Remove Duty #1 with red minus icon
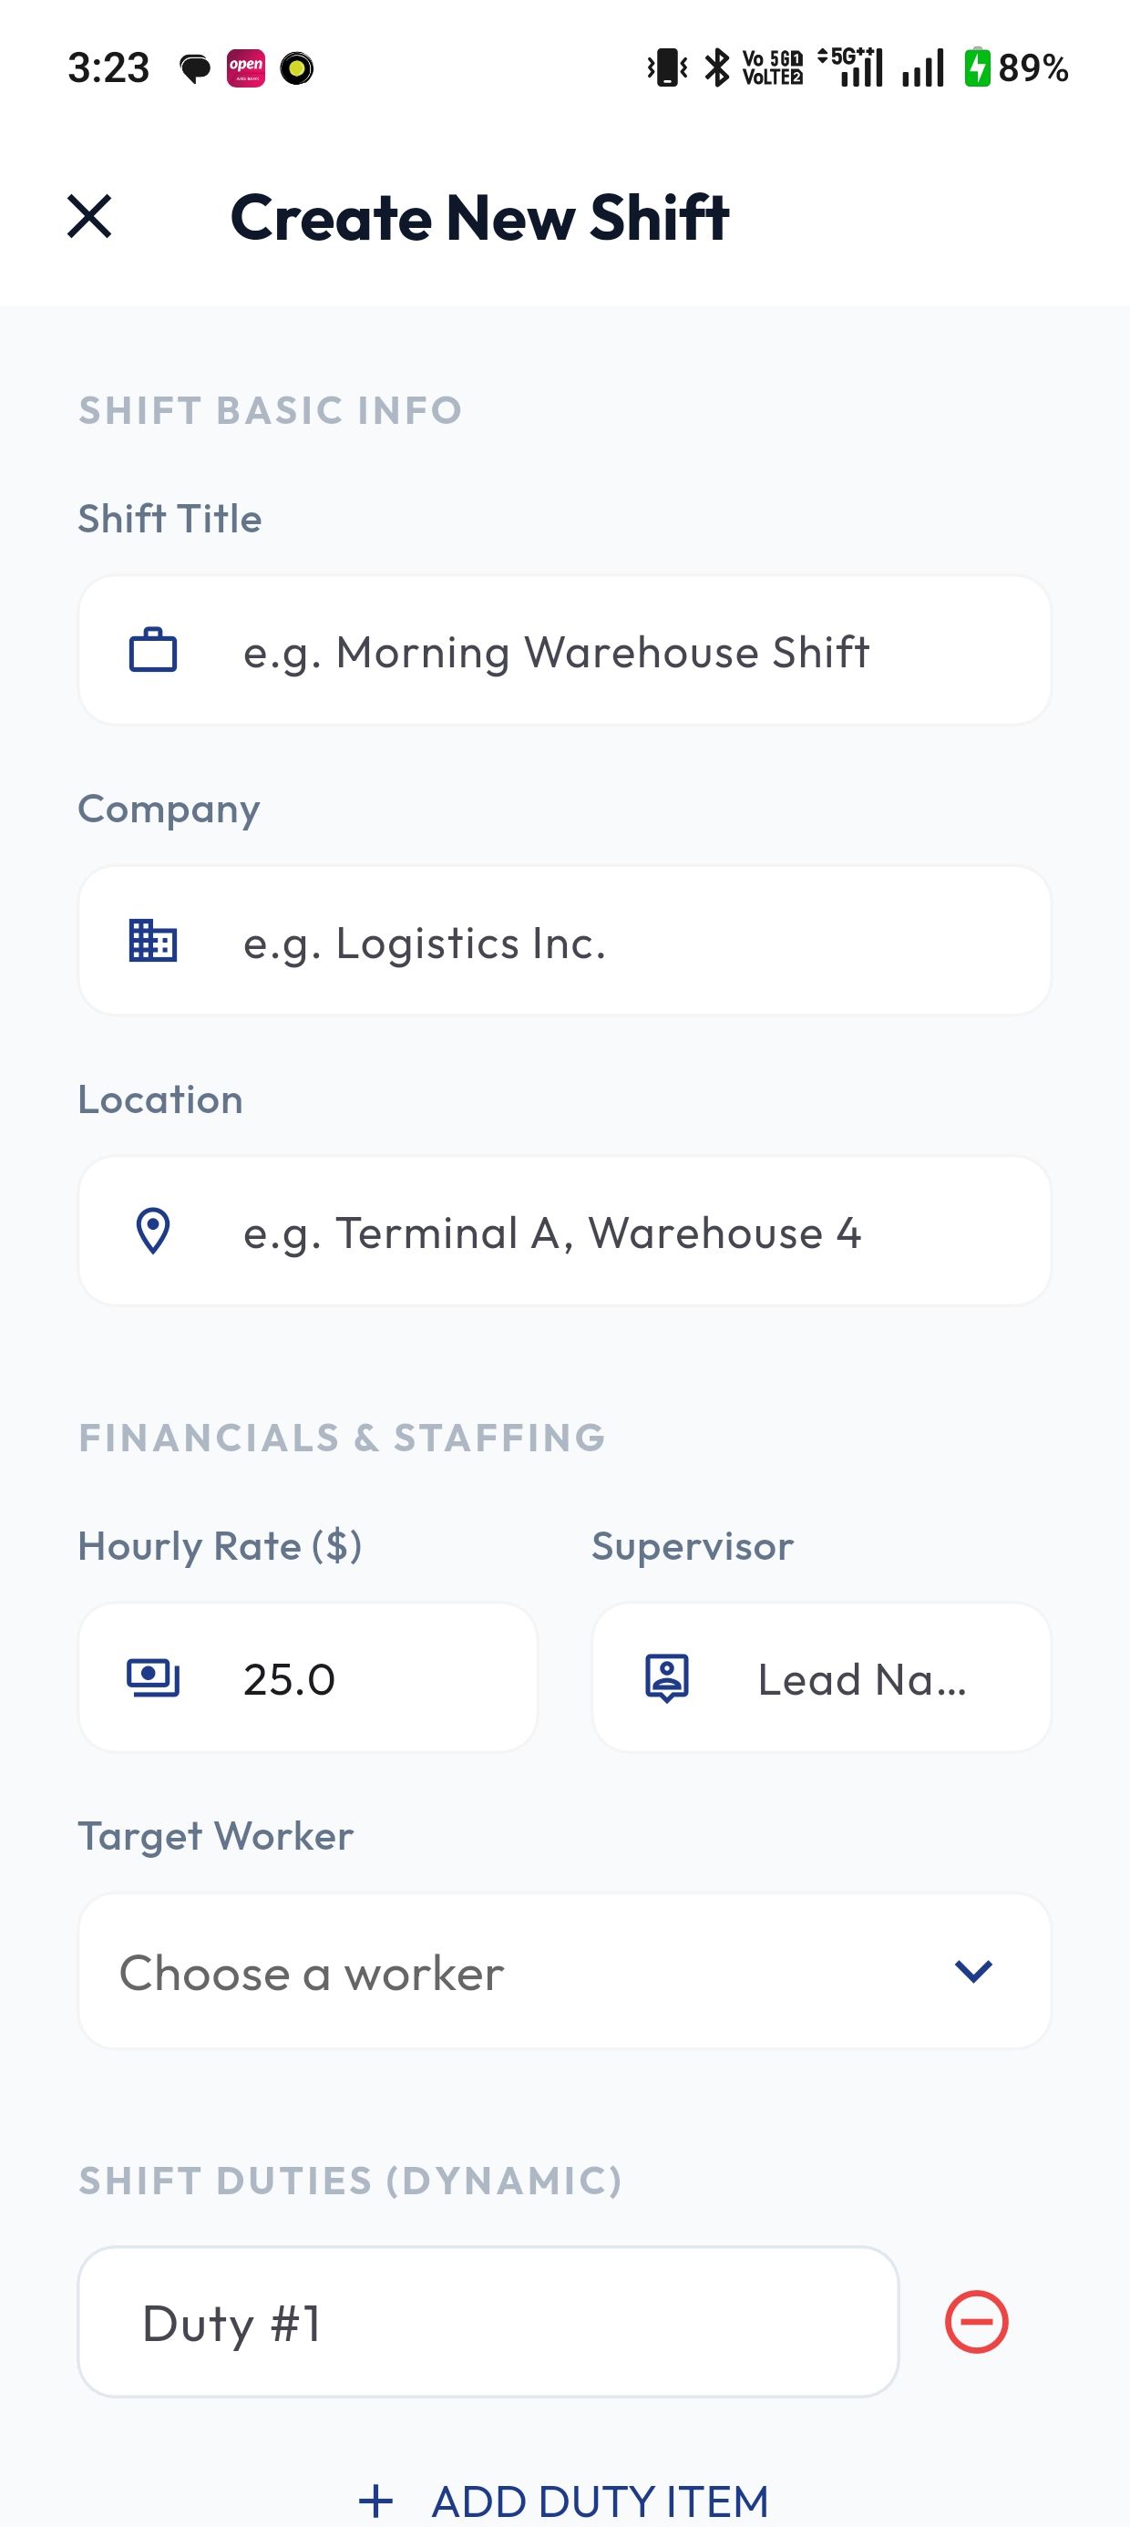The image size is (1130, 2527). 976,2322
